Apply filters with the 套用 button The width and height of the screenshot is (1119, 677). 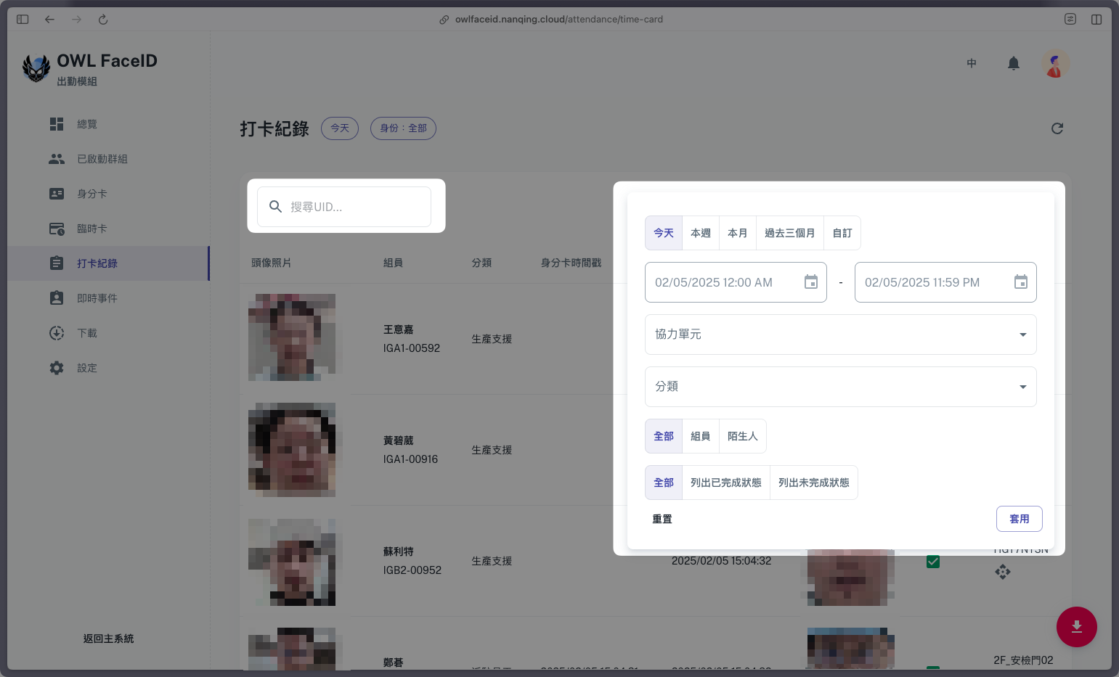pos(1019,518)
